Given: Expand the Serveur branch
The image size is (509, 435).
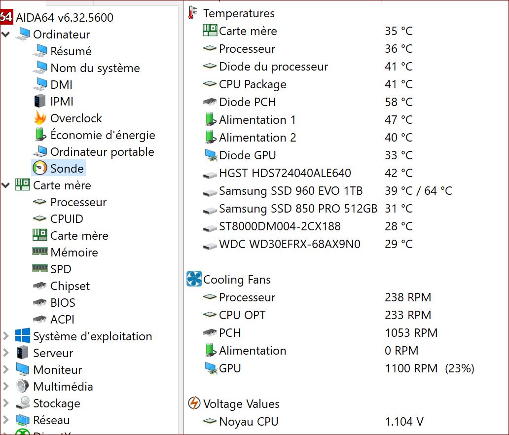Looking at the screenshot, I should pyautogui.click(x=5, y=353).
